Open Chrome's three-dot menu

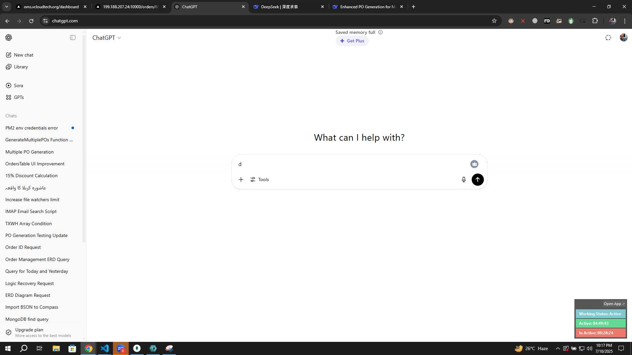coord(625,21)
